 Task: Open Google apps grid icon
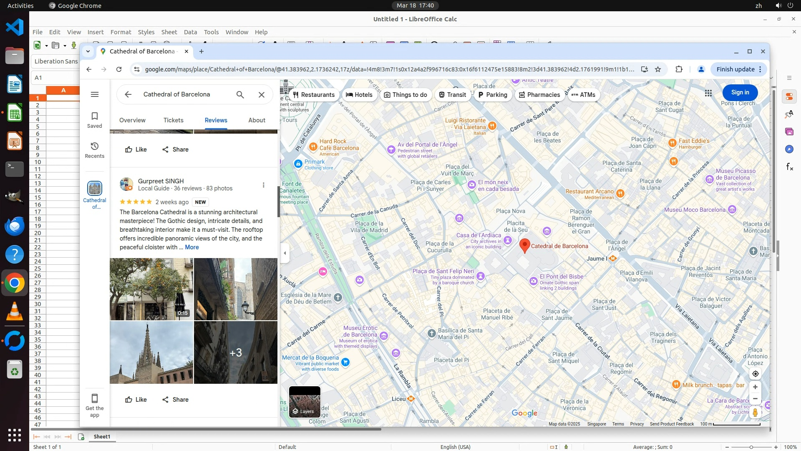tap(708, 93)
